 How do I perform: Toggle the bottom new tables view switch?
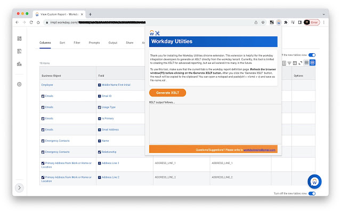pyautogui.click(x=312, y=193)
